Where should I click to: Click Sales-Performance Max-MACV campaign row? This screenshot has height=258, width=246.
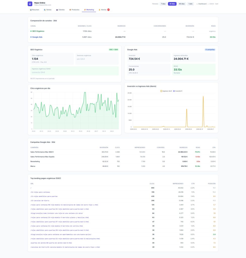[x=123, y=152]
